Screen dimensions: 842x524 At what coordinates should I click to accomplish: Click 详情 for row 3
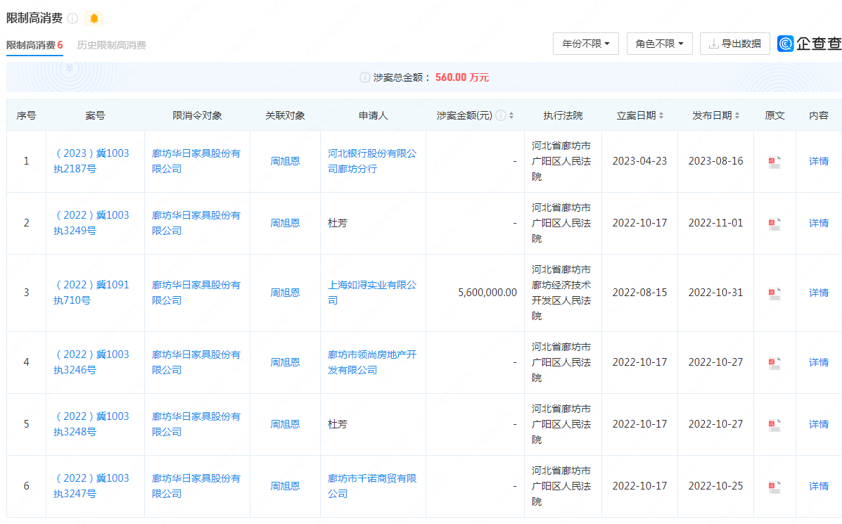[x=818, y=293]
